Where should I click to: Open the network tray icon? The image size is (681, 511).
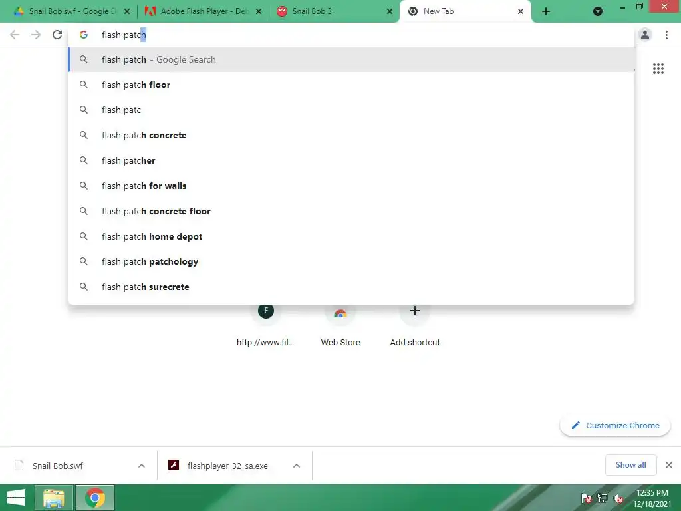(x=603, y=498)
